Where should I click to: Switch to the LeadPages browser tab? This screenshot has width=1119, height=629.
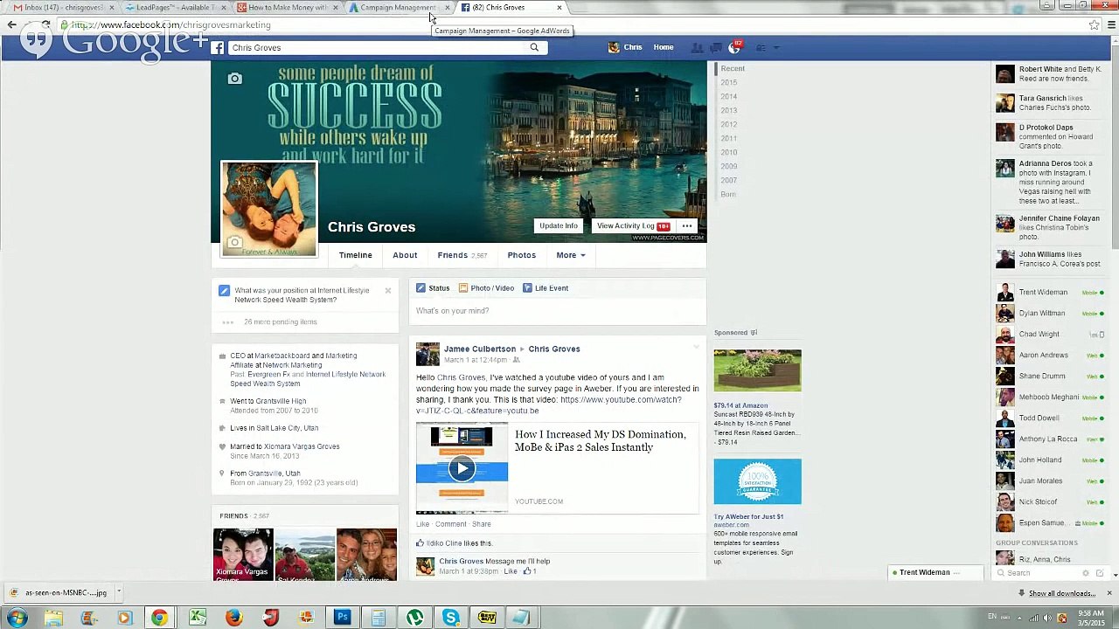click(175, 8)
